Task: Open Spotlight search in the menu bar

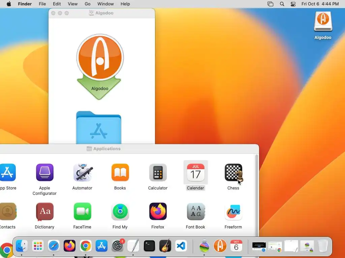Action: click(282, 4)
